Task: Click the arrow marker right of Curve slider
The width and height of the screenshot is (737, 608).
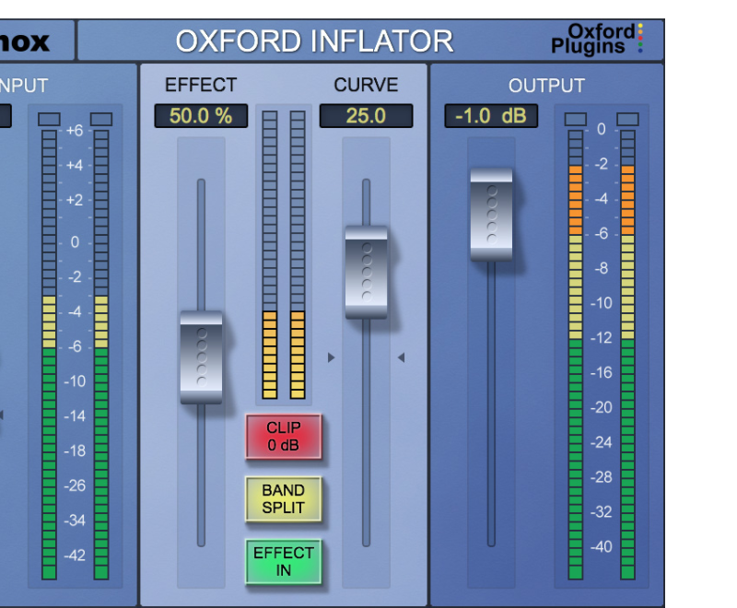Action: coord(401,357)
